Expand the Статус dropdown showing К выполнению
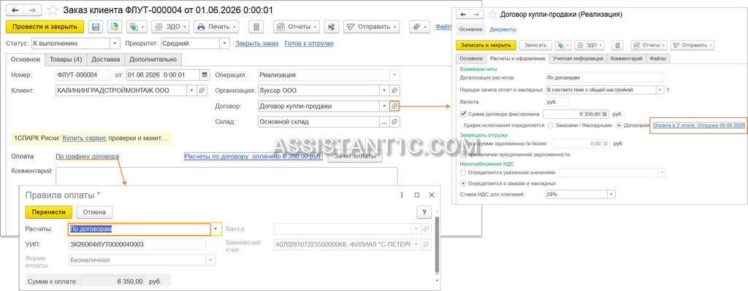This screenshot has height=291, width=748. coord(115,43)
